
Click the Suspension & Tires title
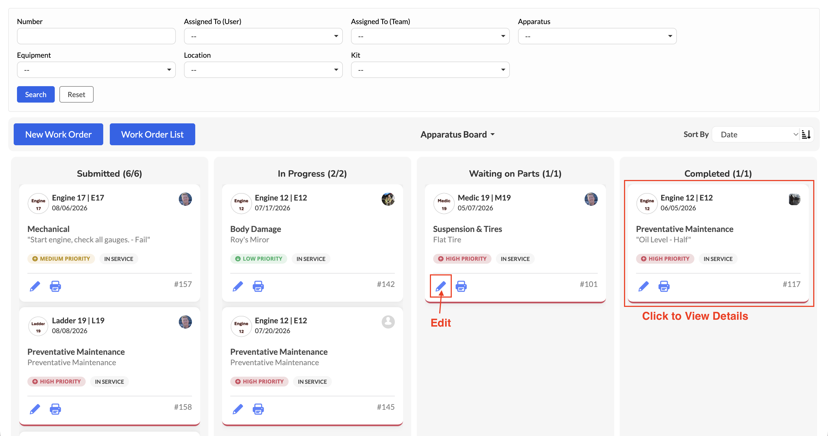467,229
